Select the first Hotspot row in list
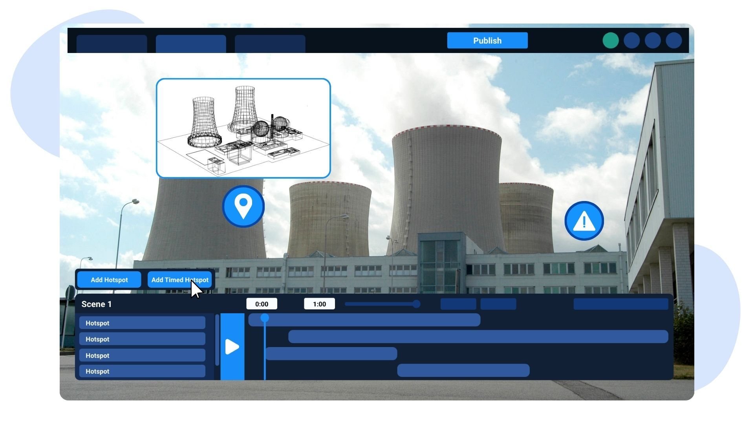 [x=142, y=323]
